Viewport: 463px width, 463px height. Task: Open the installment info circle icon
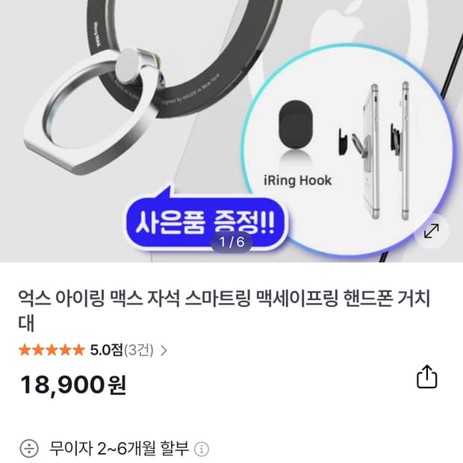coord(202,449)
